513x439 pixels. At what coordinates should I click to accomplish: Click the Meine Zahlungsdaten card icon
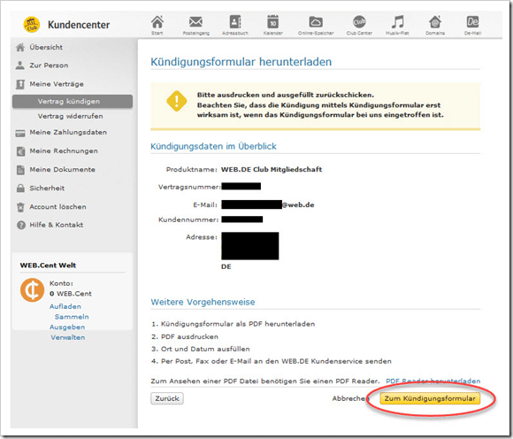[20, 134]
